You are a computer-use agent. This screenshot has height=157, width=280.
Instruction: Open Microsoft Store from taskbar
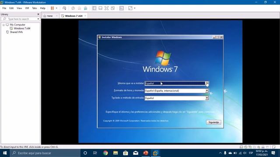pos(126,153)
